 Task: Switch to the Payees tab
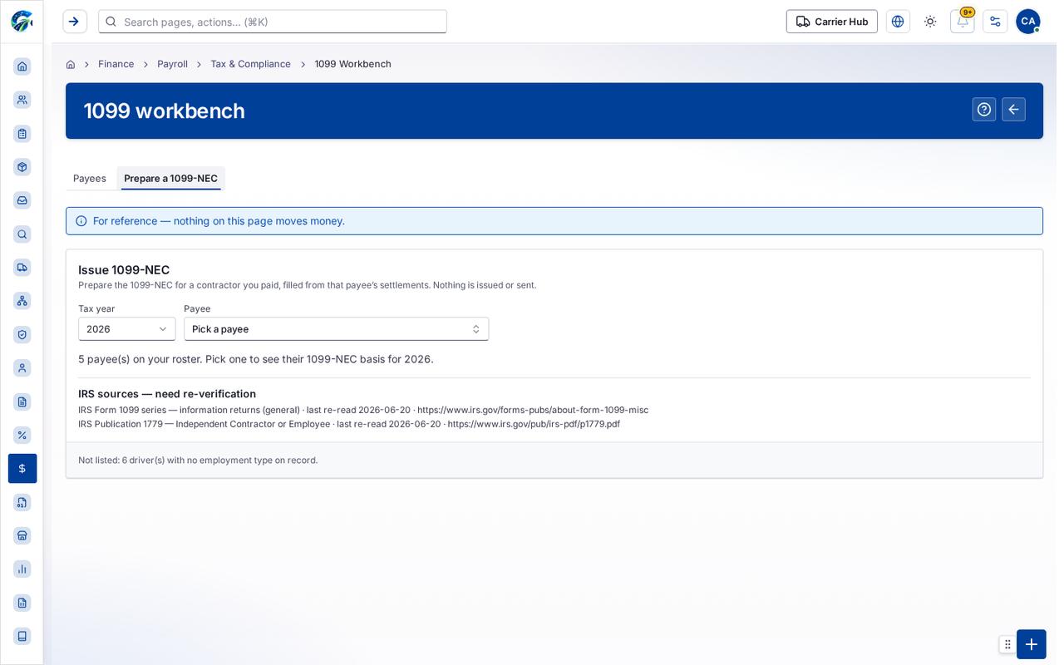click(x=90, y=179)
